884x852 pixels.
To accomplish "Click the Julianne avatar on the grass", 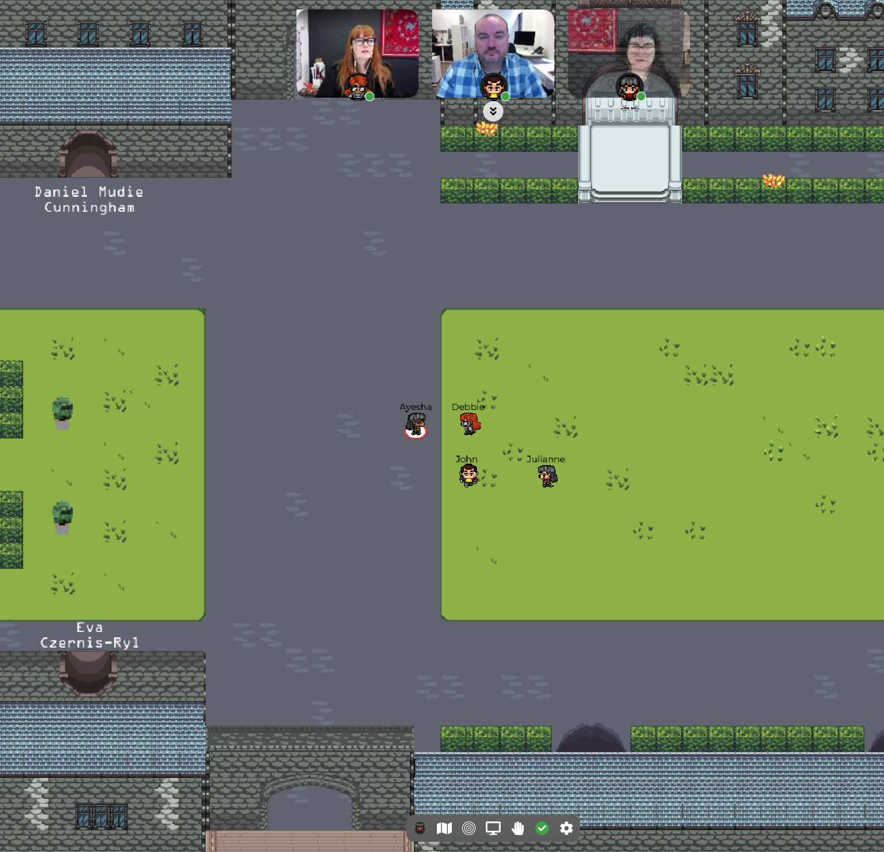I will click(547, 476).
